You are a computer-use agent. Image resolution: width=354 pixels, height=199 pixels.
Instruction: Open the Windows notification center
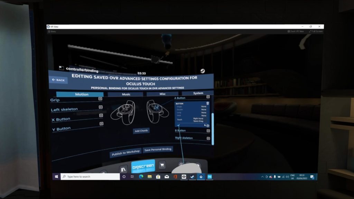(312, 177)
